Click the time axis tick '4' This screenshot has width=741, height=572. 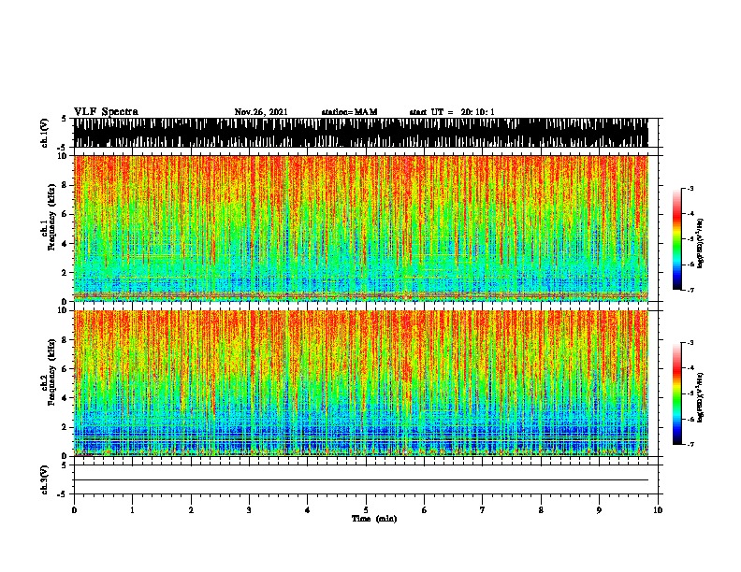coord(308,510)
